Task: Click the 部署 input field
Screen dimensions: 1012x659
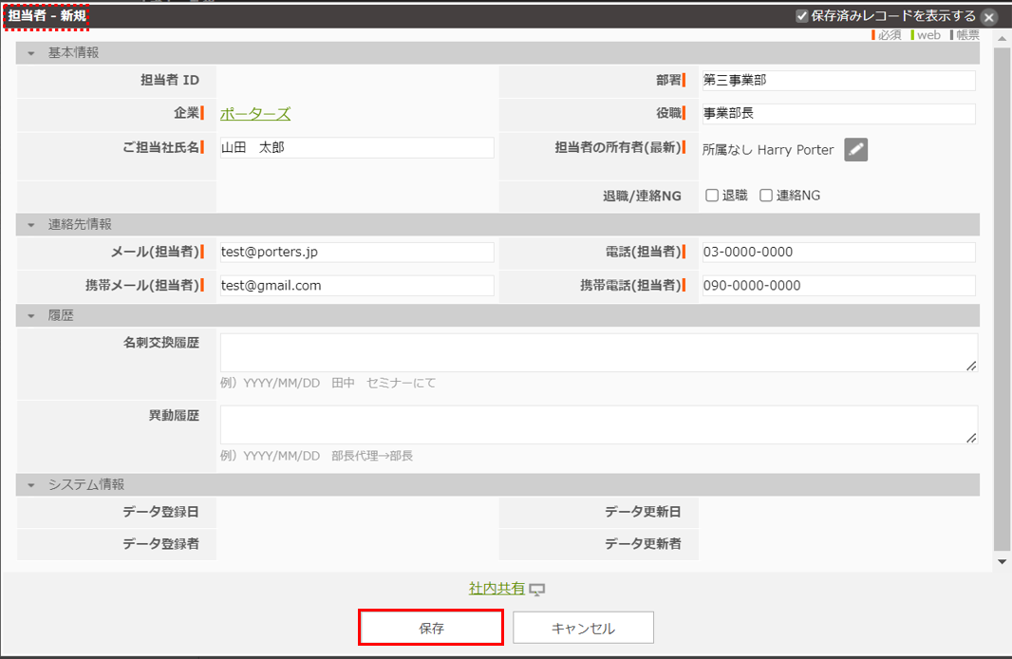Action: 837,81
